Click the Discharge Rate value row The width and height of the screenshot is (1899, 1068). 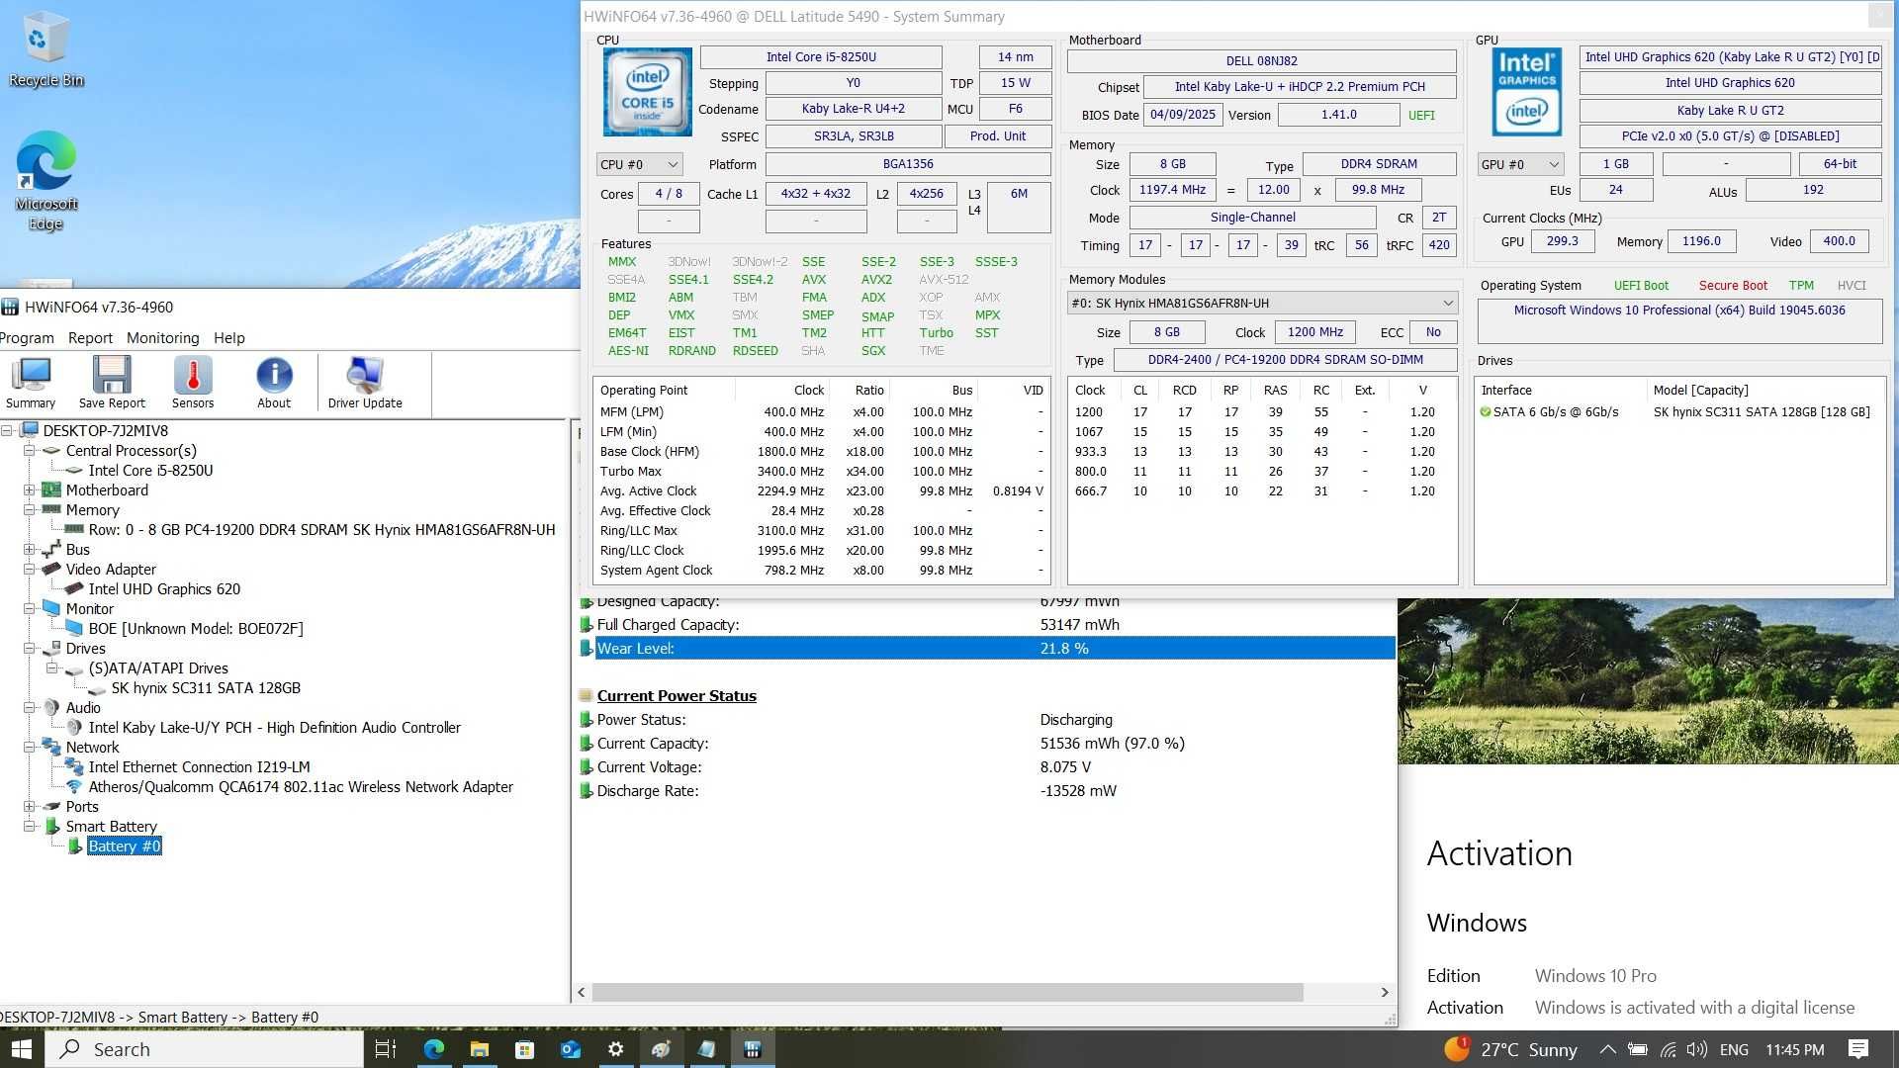point(985,791)
